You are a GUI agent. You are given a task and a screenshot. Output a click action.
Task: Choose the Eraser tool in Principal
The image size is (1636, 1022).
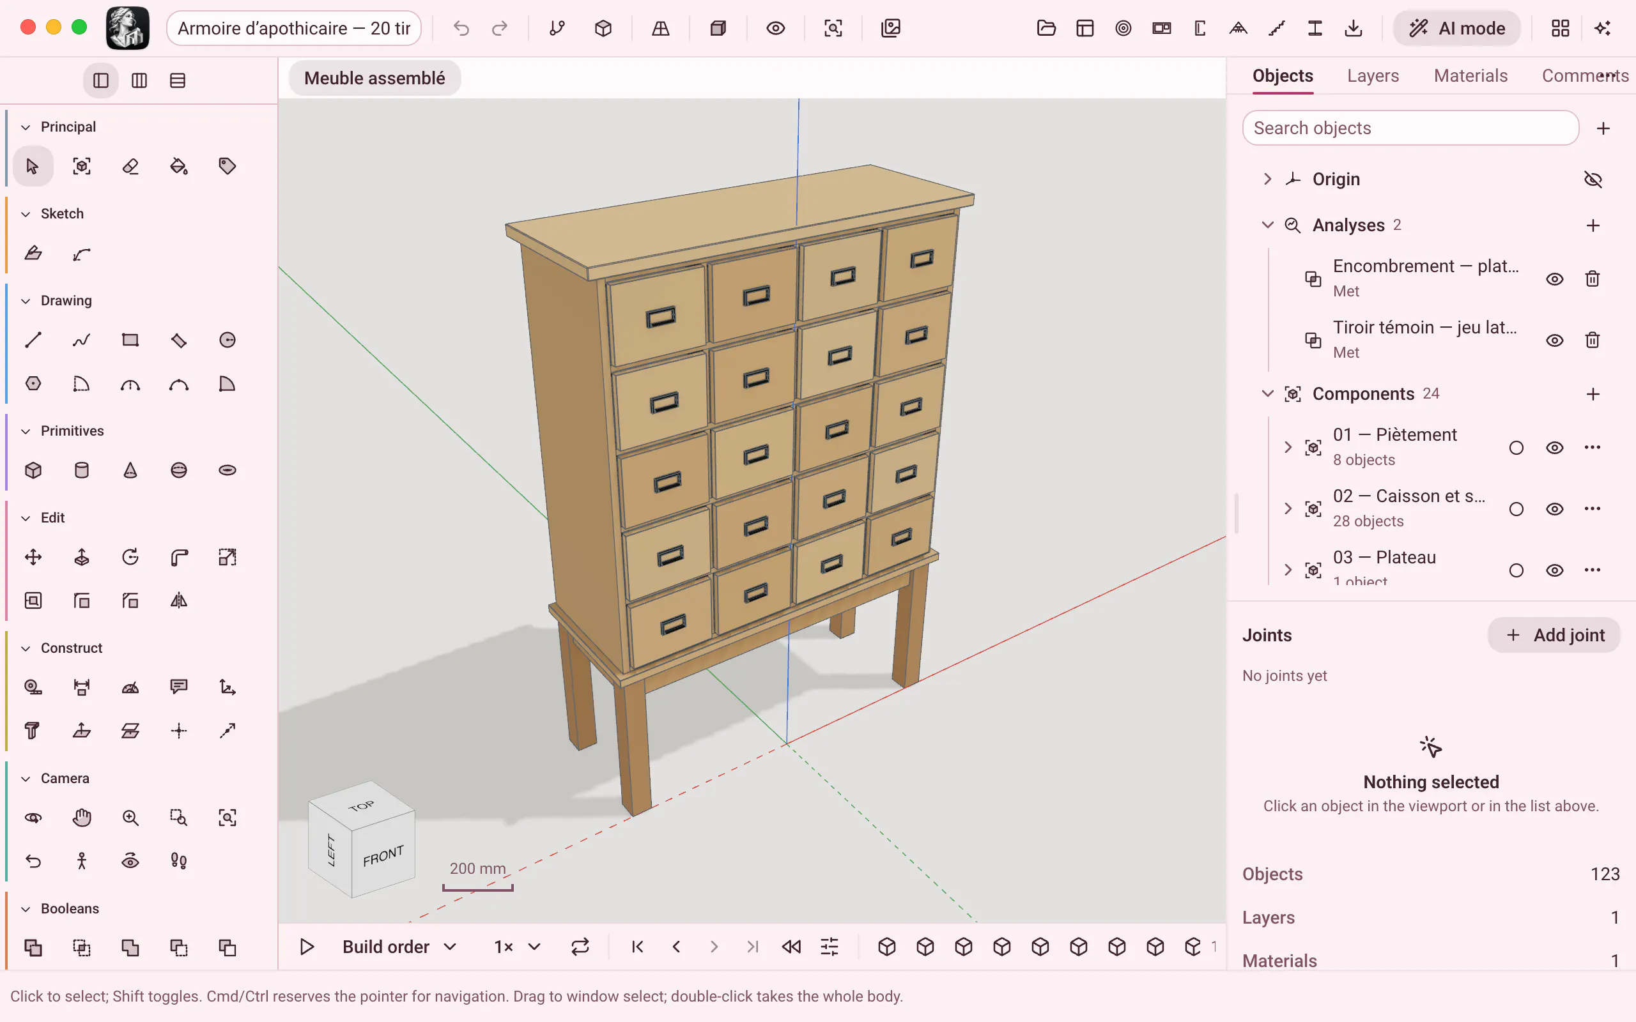(x=130, y=166)
